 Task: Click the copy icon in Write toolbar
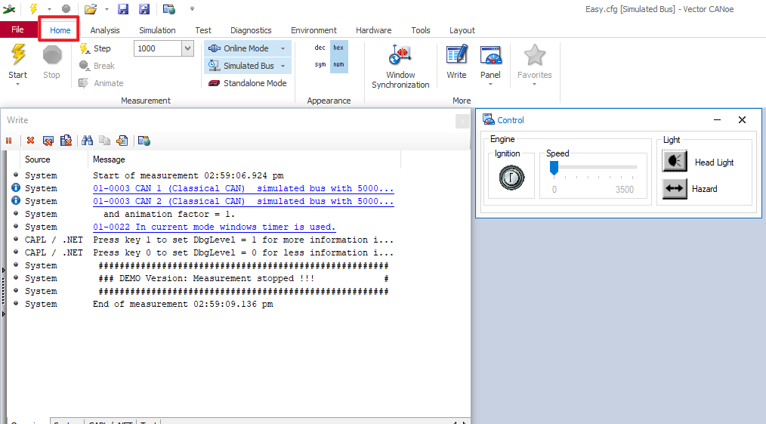(x=104, y=141)
